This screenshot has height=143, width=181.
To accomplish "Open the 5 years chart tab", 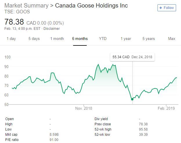I will pos(149,39).
